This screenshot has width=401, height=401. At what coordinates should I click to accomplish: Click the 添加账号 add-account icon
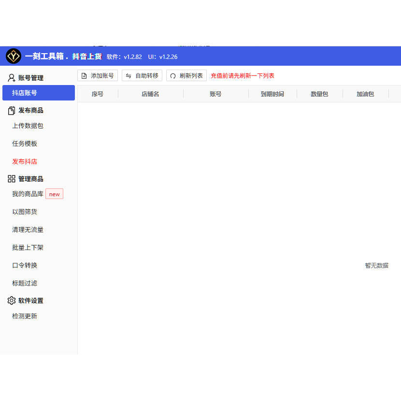(x=84, y=75)
